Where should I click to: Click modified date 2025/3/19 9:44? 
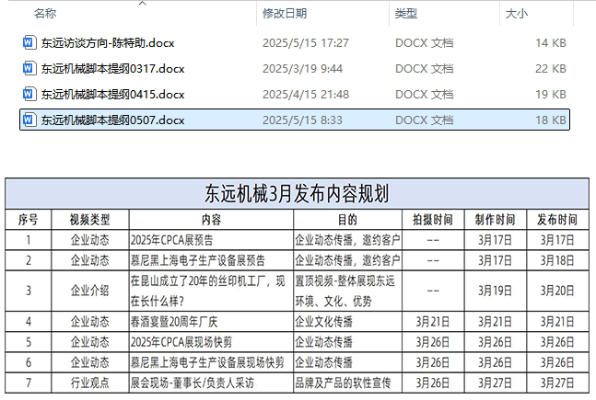[302, 69]
